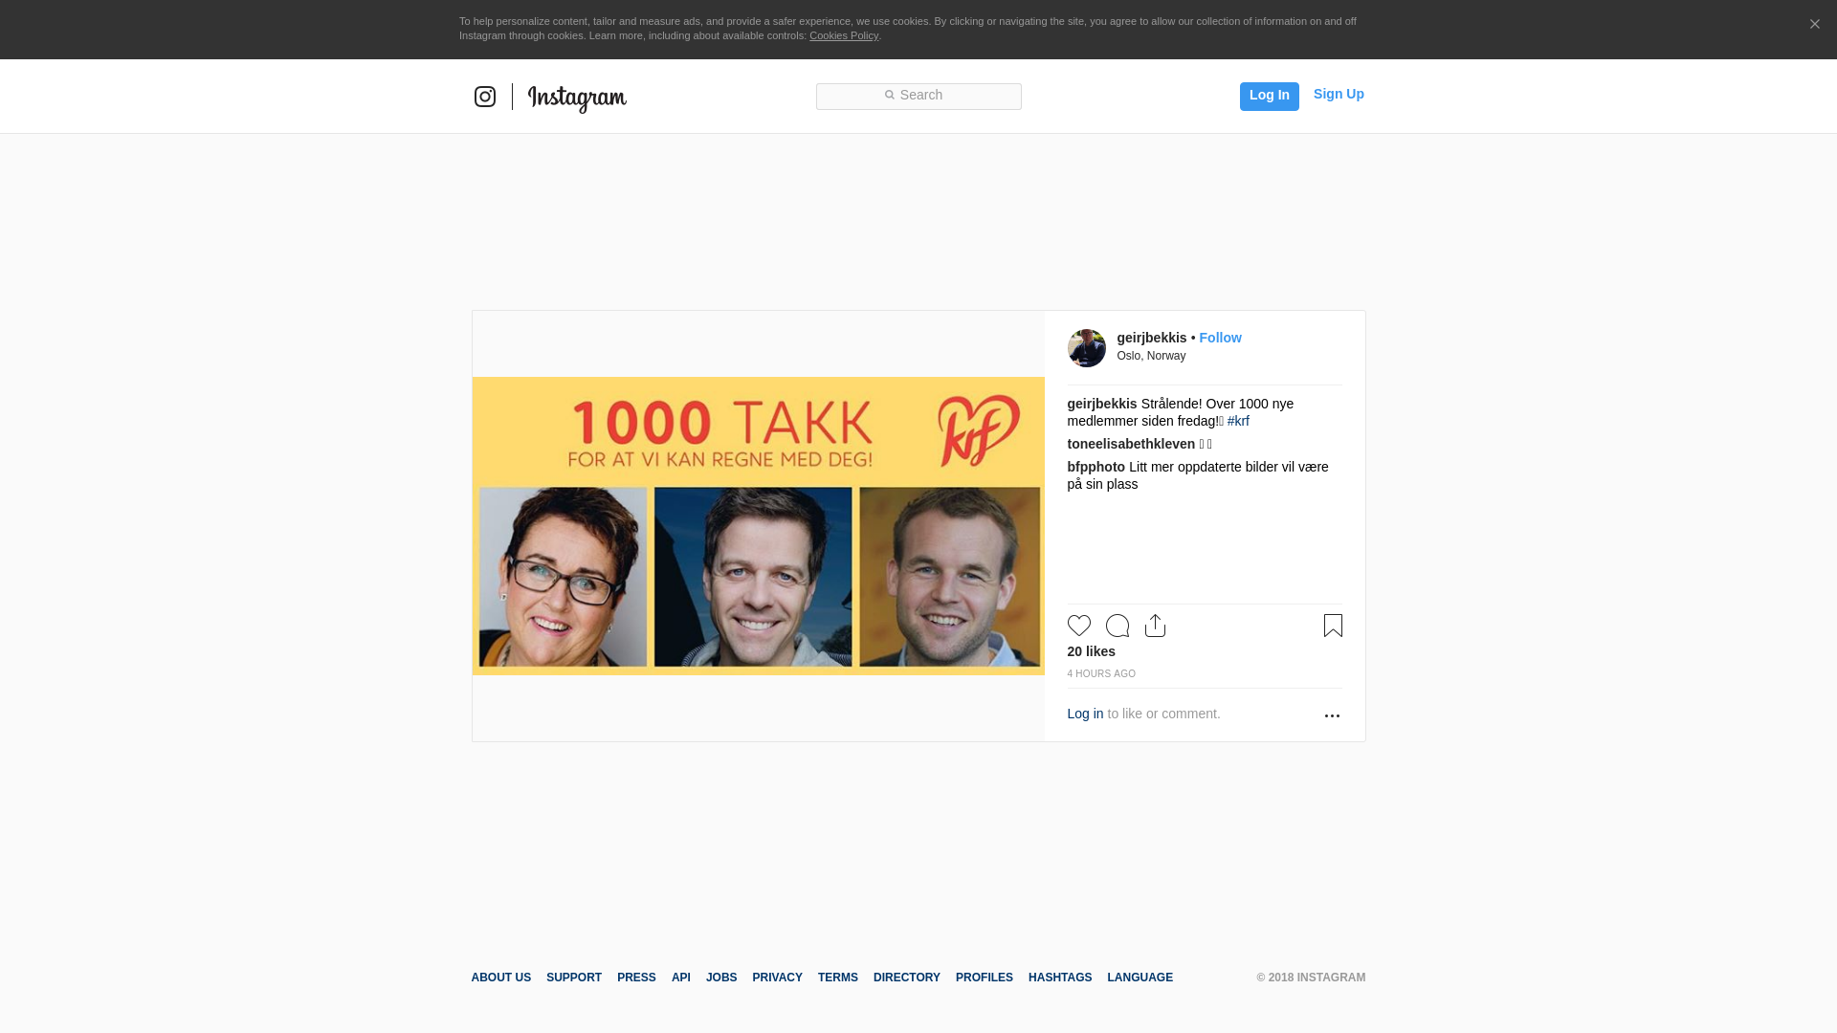1837x1033 pixels.
Task: Open the comment speech bubble icon
Action: click(1118, 626)
